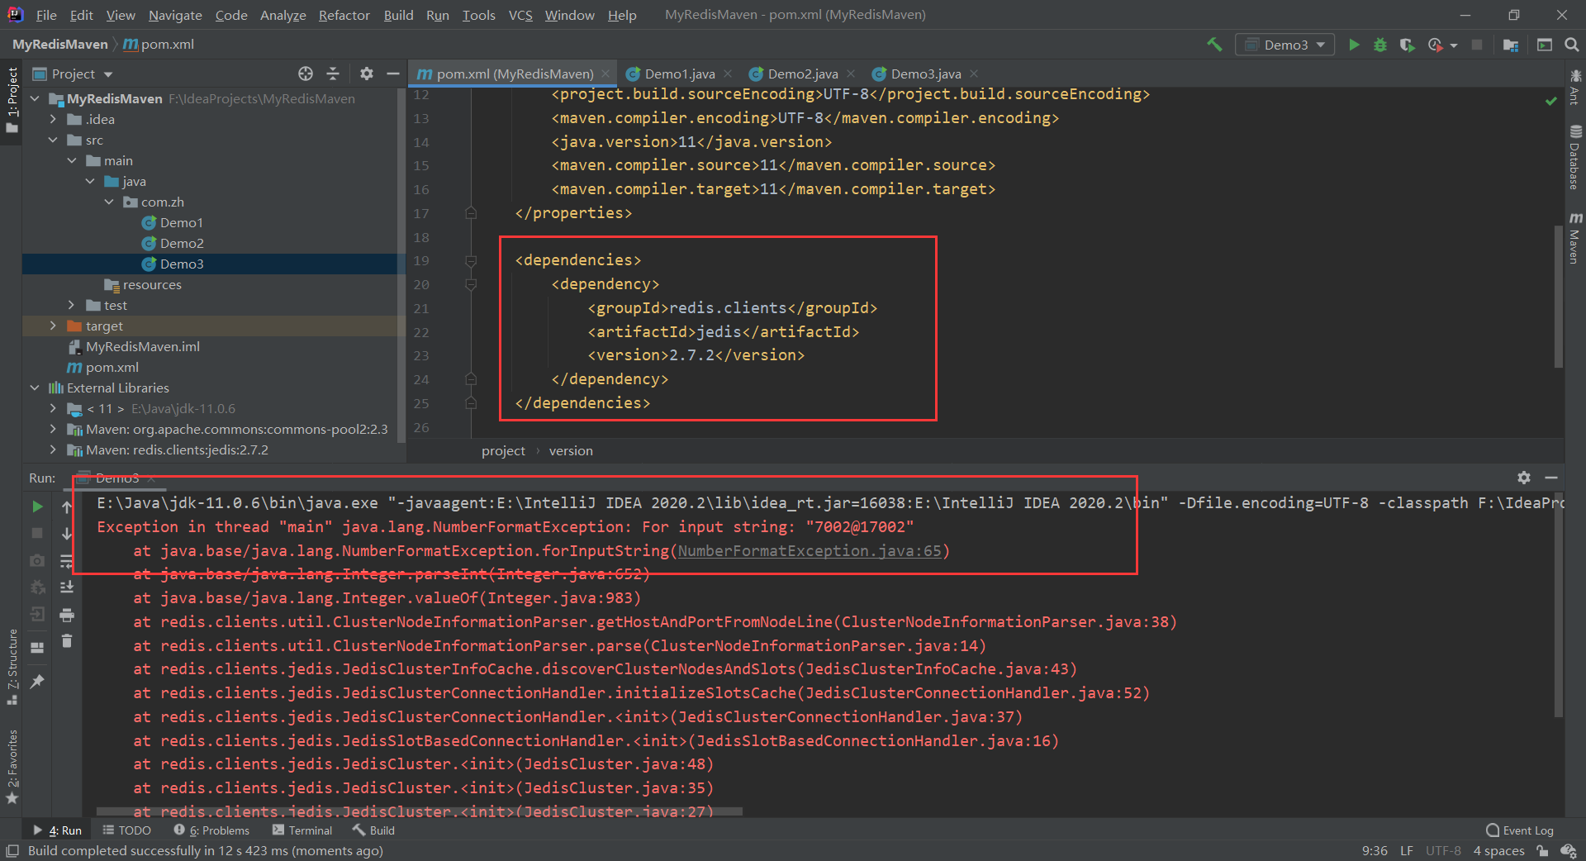Screen dimensions: 1586x861
Task: Open the Project Structure dialog icon
Action: 1511,45
